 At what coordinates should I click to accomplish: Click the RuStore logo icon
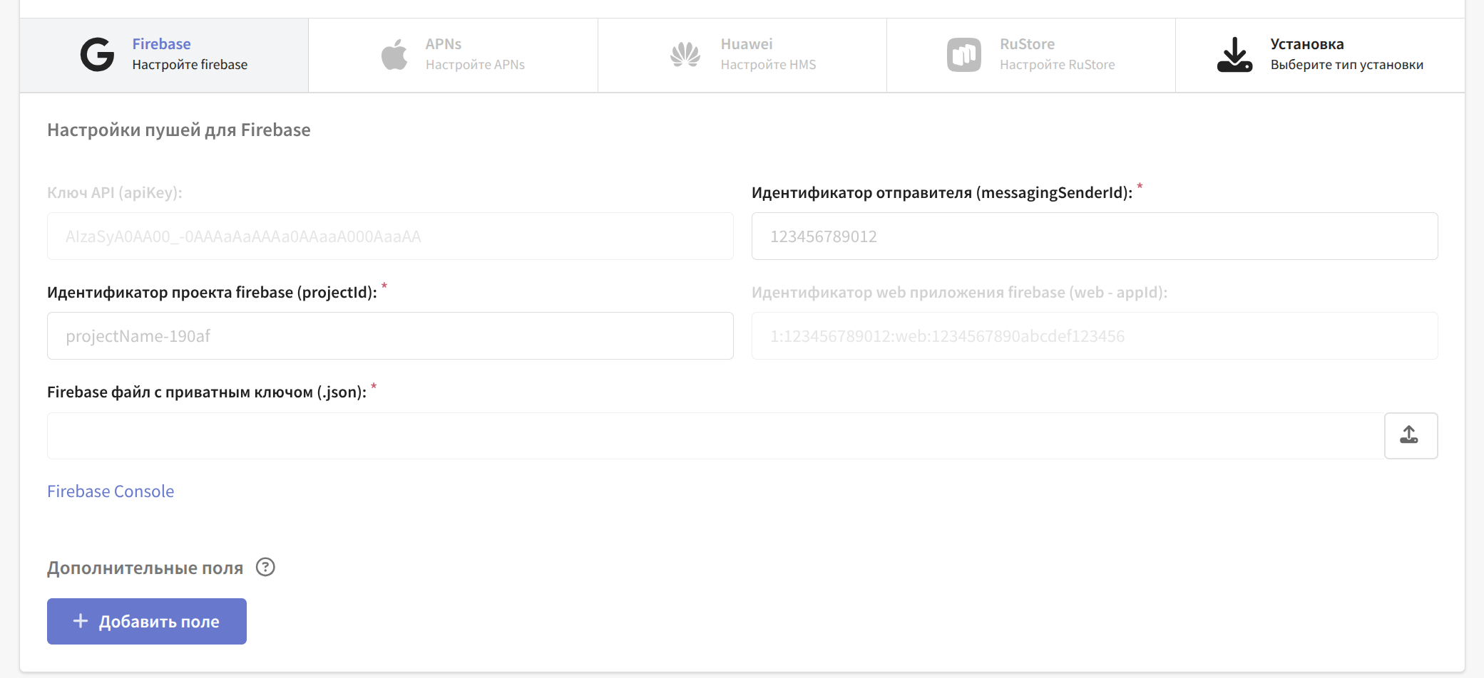[x=963, y=55]
